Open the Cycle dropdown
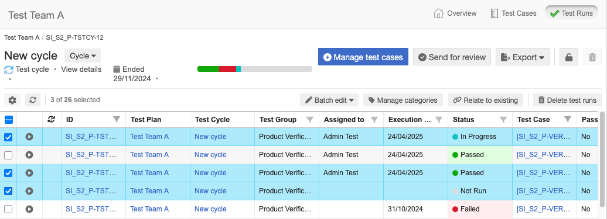607x219 pixels. [83, 56]
